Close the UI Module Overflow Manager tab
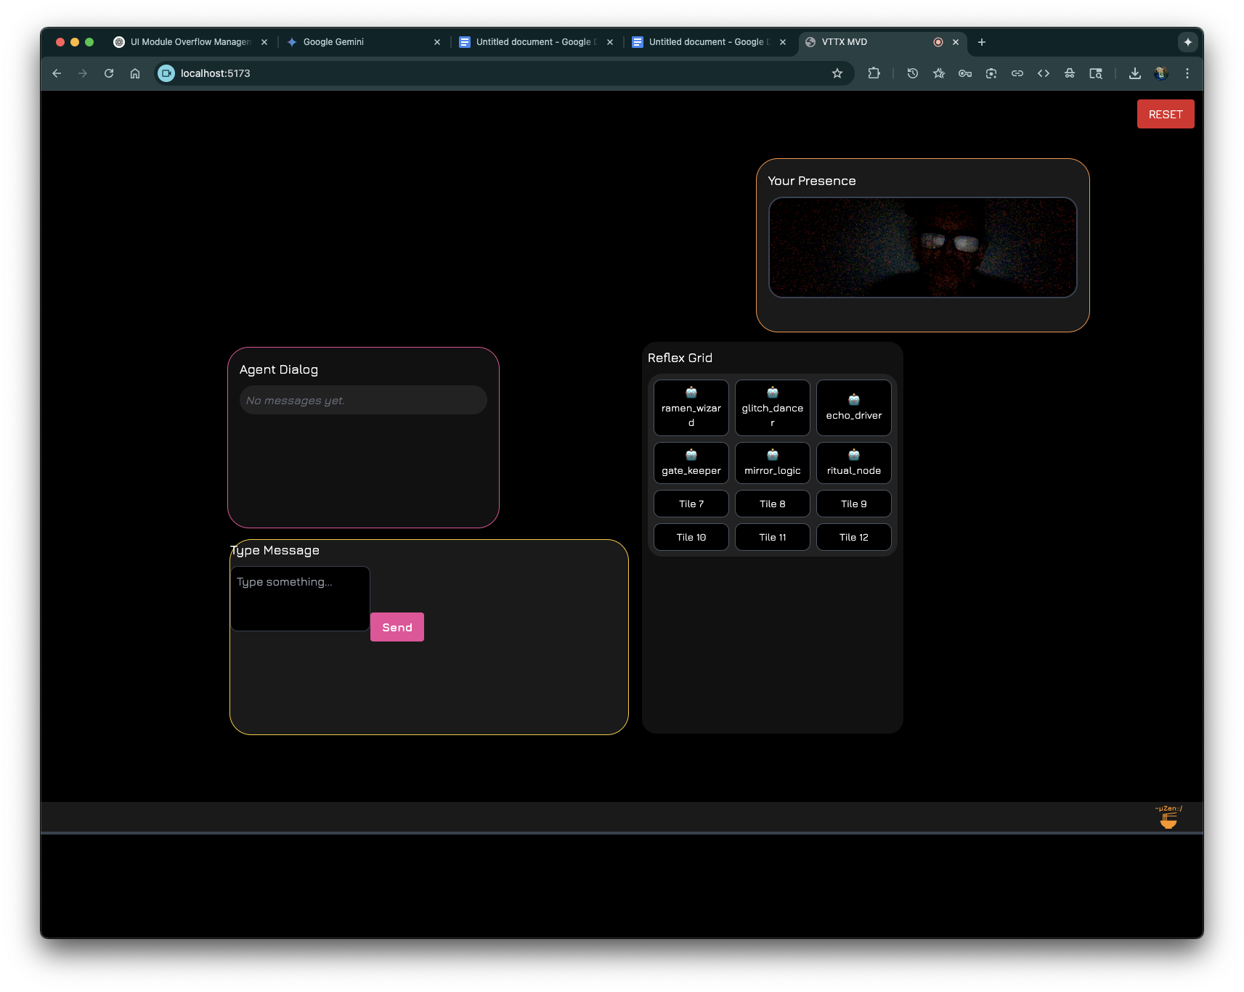This screenshot has height=992, width=1244. pyautogui.click(x=264, y=42)
